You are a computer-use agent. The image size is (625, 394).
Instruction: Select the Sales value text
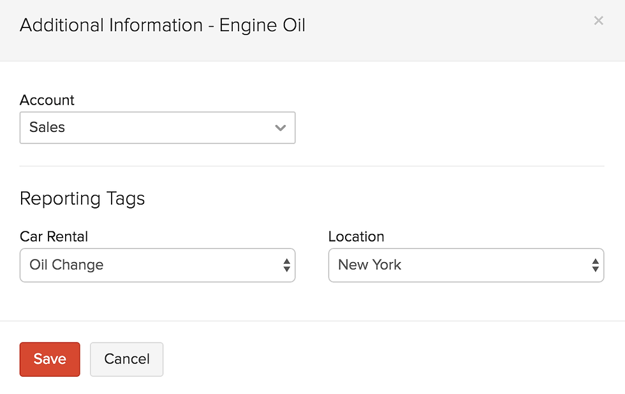pos(47,127)
